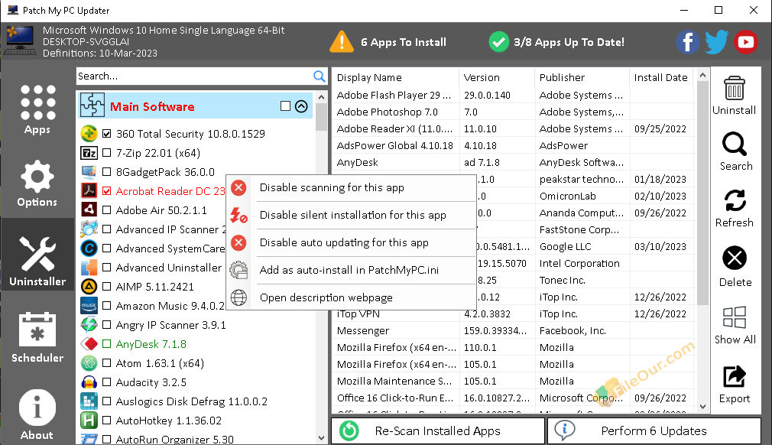Select the Messenger installed app row
Image resolution: width=772 pixels, height=445 pixels.
click(x=513, y=331)
